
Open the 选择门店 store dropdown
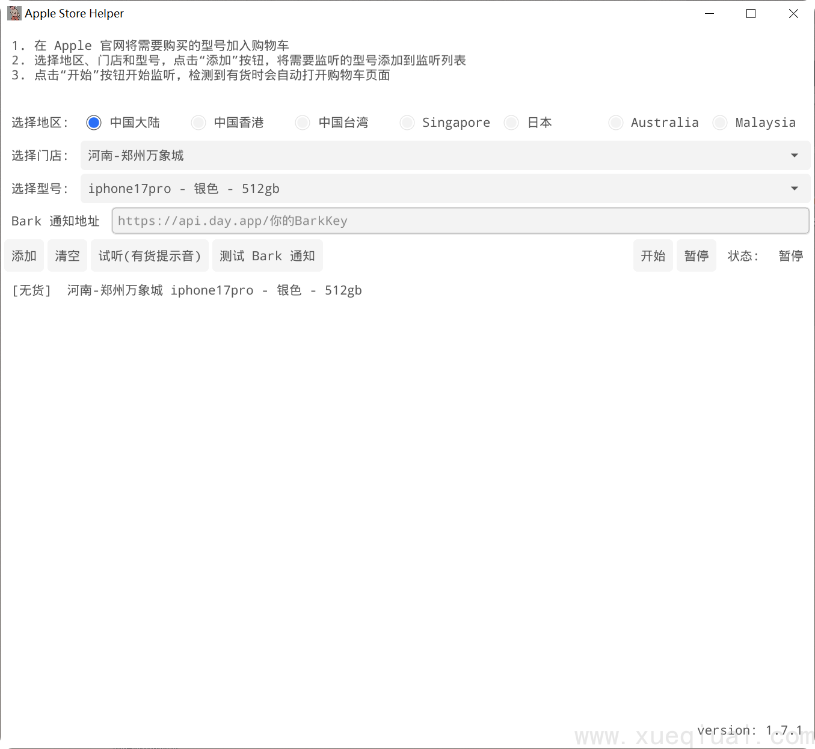pyautogui.click(x=445, y=156)
